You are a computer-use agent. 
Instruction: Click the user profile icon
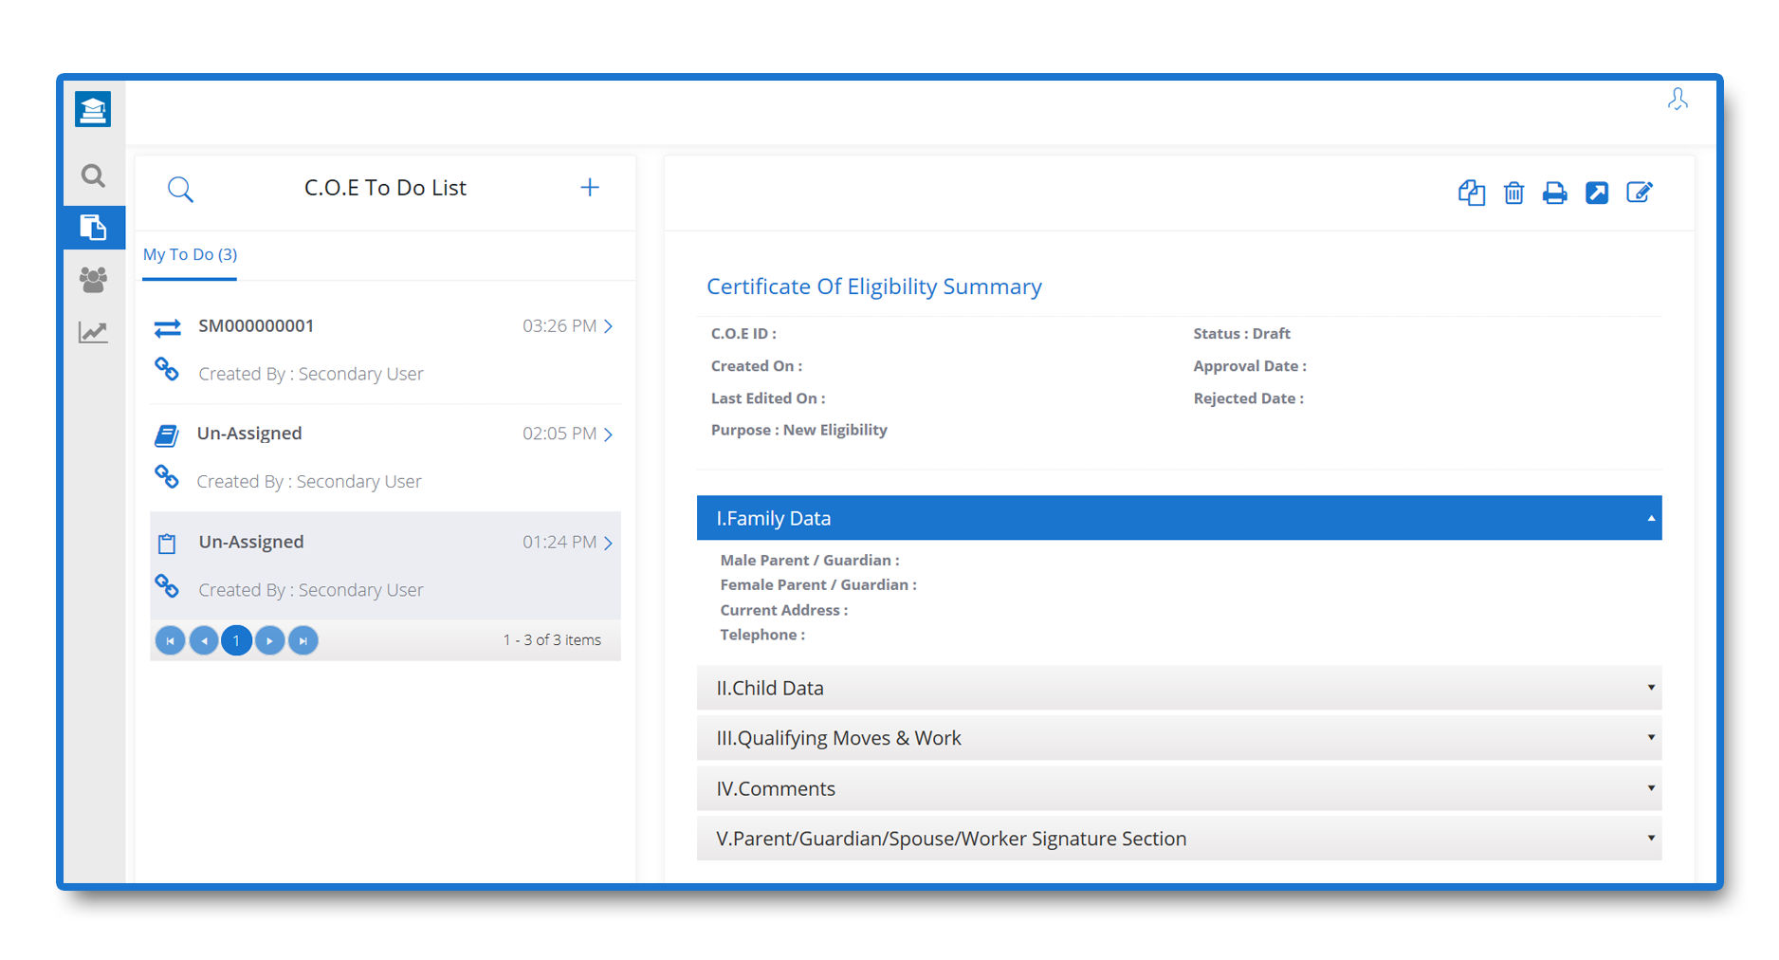point(1678,99)
